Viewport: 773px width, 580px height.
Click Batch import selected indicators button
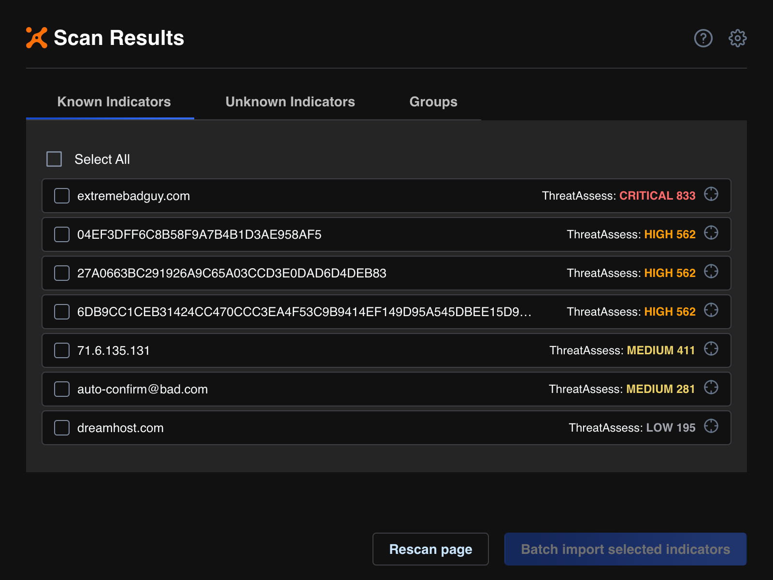pyautogui.click(x=626, y=549)
